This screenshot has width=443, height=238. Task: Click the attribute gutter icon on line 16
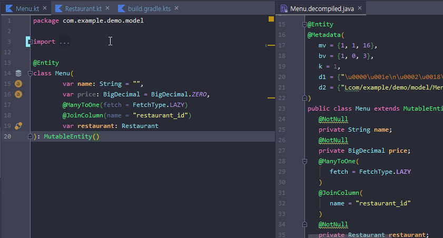point(18,94)
